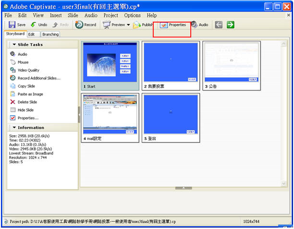Click the Resolution: 1024 x 744 line

point(28,157)
